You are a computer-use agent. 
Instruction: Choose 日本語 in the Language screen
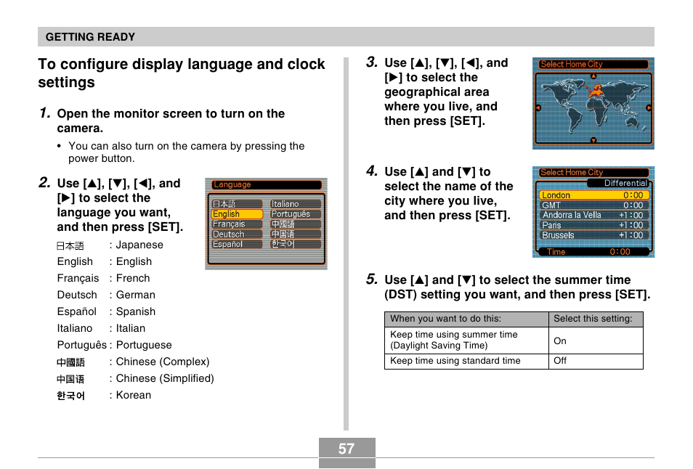237,204
